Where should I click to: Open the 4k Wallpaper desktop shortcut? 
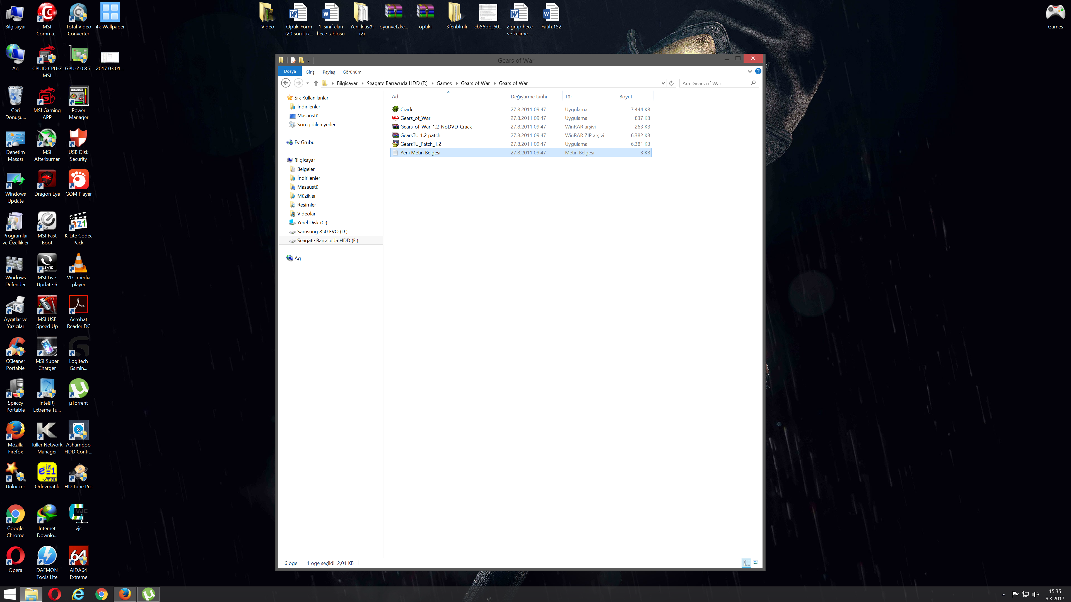(x=110, y=16)
